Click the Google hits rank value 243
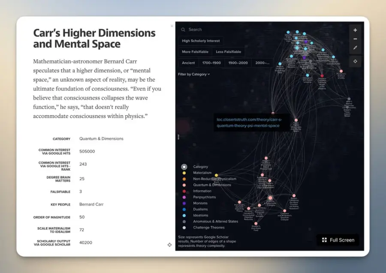 (83, 164)
